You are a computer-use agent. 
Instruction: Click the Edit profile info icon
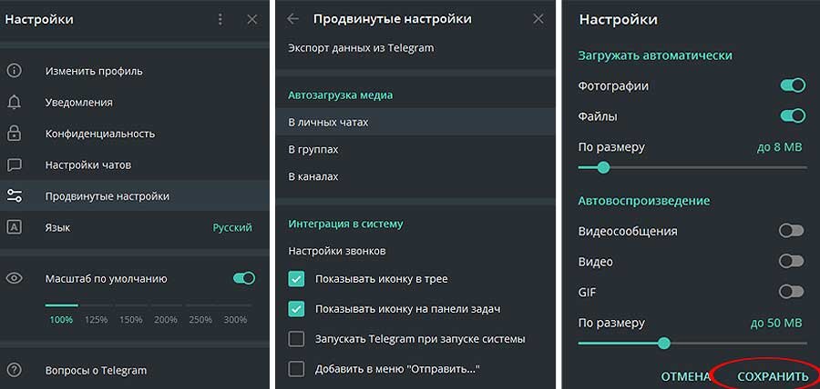(14, 71)
